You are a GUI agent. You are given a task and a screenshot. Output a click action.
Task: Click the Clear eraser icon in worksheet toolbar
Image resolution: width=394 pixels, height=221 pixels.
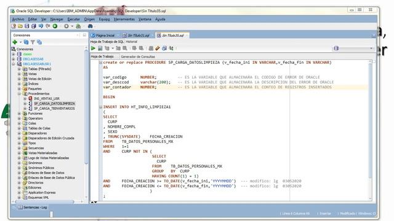[158, 48]
